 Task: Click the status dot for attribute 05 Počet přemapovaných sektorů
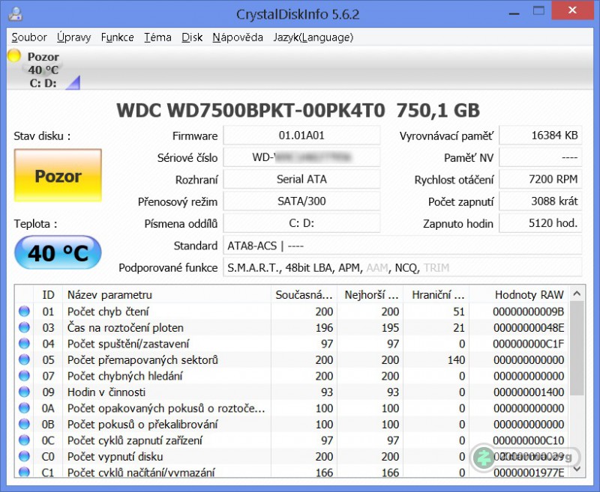[24, 359]
